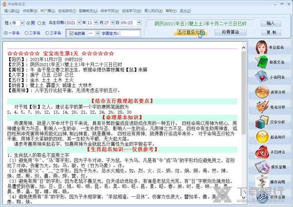Open the 讲故事 menu

click(x=30, y=11)
